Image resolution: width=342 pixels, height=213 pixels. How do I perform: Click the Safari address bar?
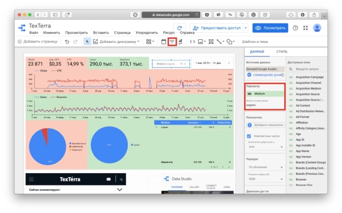[171, 15]
